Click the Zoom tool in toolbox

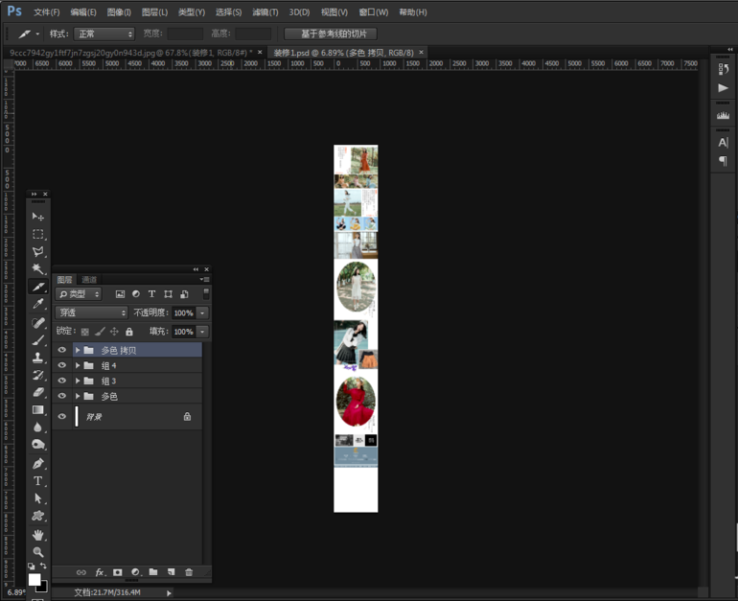(x=38, y=552)
